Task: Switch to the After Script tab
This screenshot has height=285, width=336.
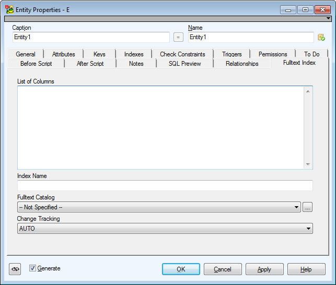Action: (90, 64)
